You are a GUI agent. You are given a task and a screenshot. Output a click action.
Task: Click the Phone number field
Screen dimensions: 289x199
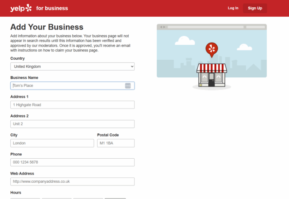point(72,162)
